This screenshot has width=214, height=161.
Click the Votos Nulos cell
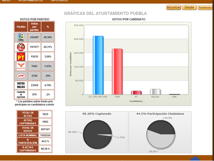21,85
